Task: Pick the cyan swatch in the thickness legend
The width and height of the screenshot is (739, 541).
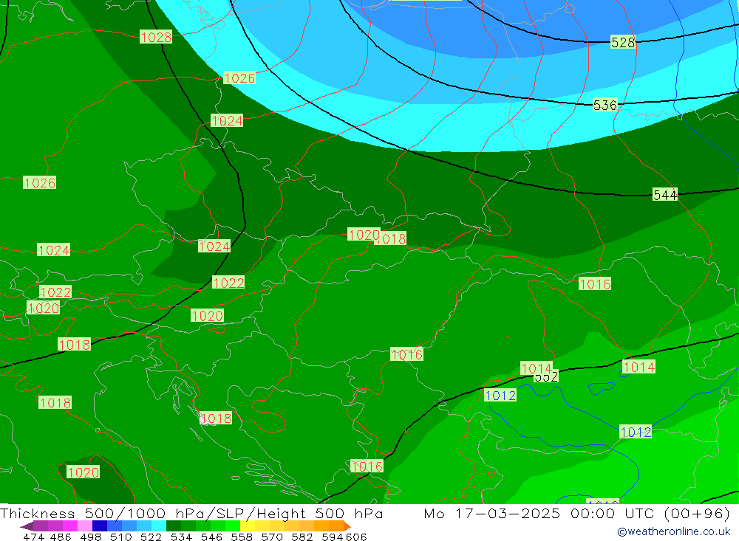Action: click(x=159, y=526)
